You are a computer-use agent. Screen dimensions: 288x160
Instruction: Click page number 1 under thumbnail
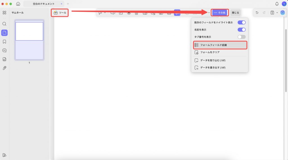(29, 63)
